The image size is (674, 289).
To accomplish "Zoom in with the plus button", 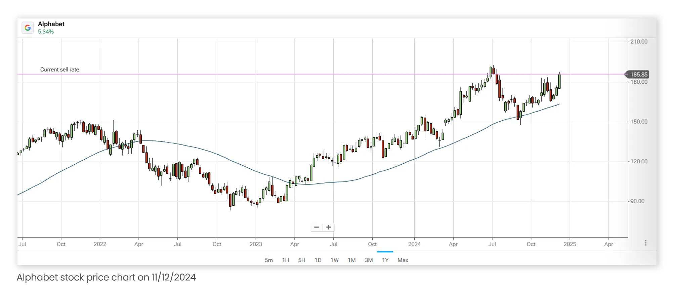I will [329, 227].
